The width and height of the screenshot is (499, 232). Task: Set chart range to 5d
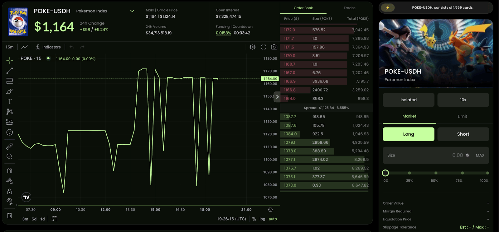click(34, 219)
